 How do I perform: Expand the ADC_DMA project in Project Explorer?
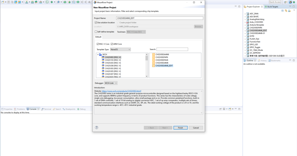245,14
